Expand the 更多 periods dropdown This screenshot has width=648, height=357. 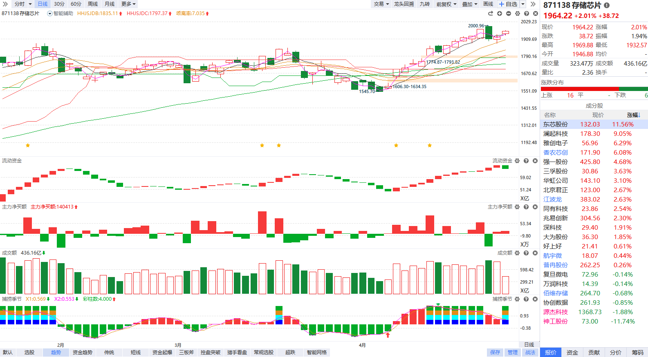128,4
